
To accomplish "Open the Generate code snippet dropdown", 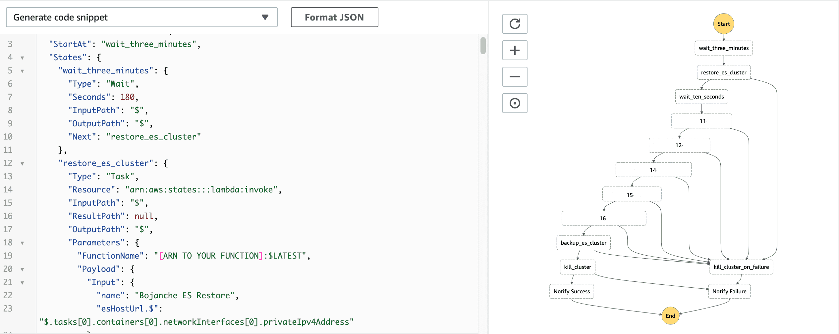I will [x=141, y=17].
